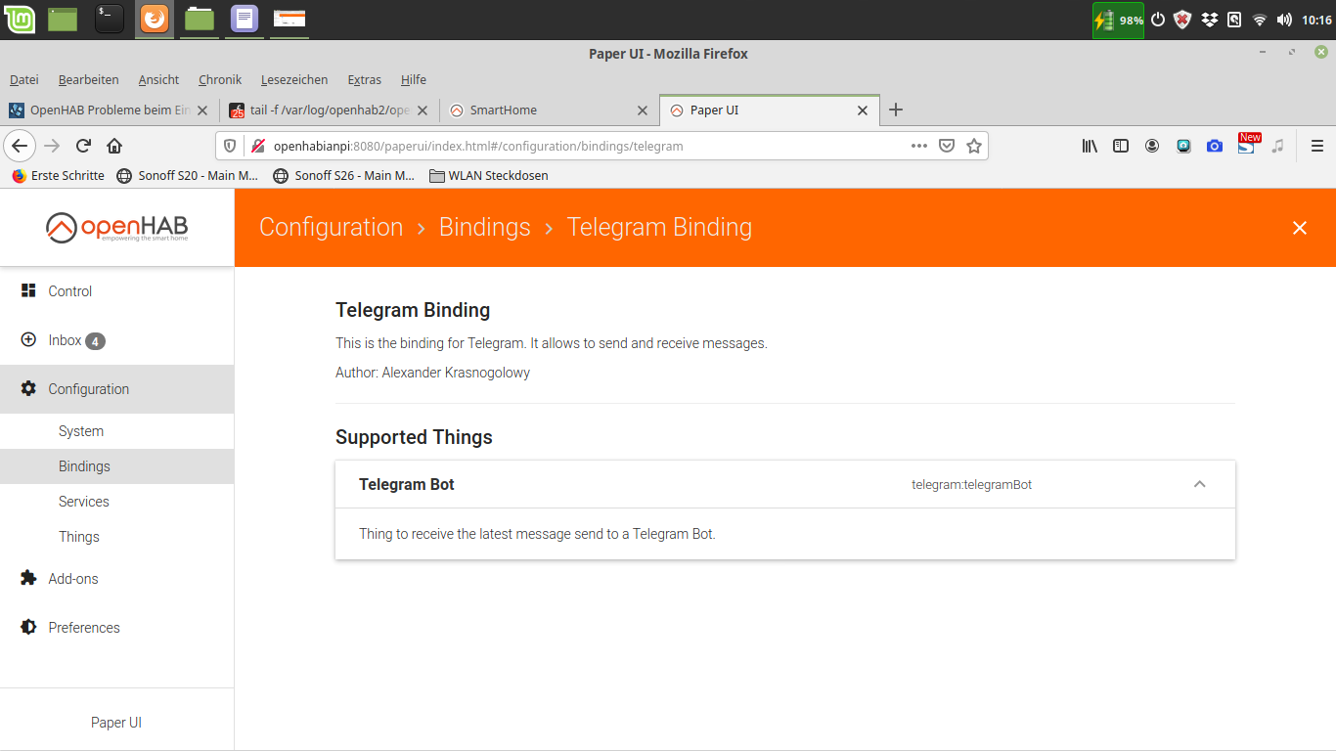Image resolution: width=1336 pixels, height=751 pixels.
Task: View insecure connection info via crossed padlock
Action: (258, 146)
